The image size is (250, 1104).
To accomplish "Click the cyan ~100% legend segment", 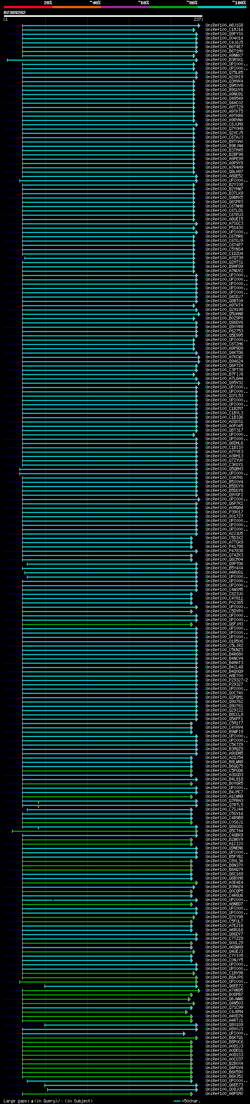I will (222, 7).
